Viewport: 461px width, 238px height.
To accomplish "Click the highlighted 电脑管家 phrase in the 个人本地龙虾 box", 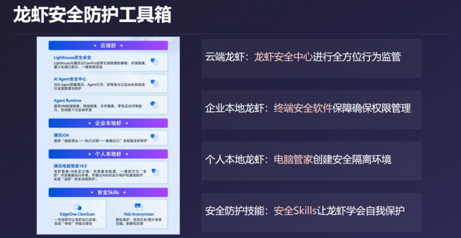I will point(293,160).
